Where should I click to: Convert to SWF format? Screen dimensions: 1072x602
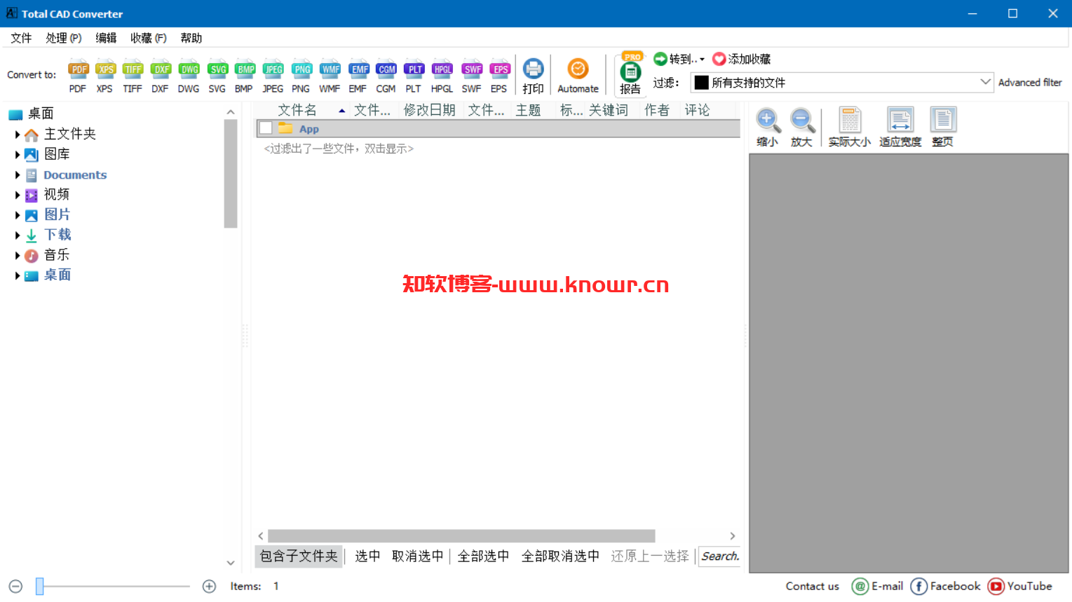[472, 76]
